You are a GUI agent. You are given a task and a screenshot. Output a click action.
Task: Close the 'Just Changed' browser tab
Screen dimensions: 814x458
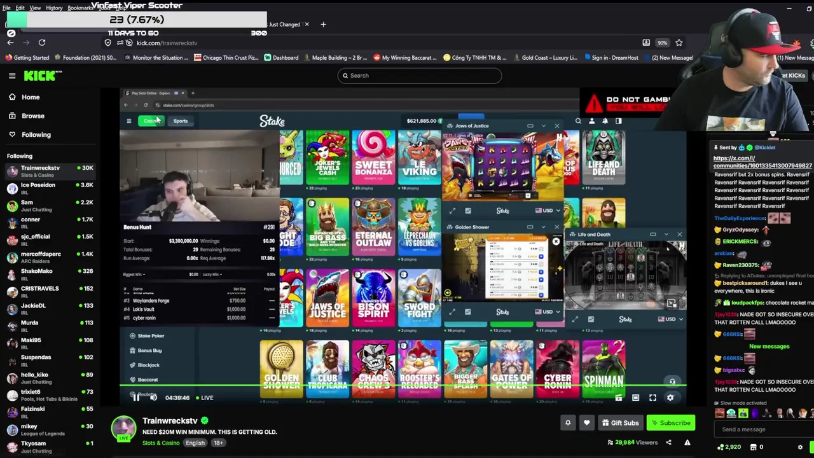pos(307,24)
